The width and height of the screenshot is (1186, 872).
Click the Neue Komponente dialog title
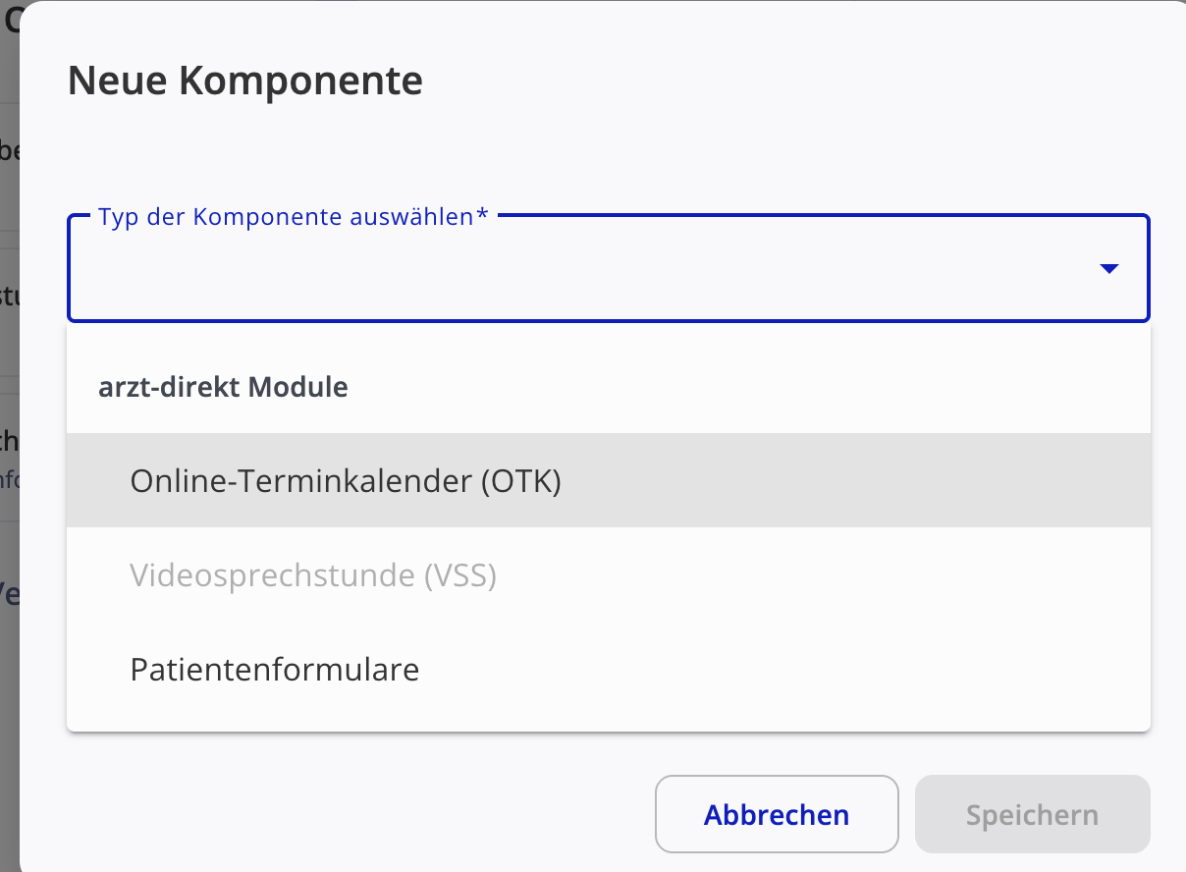(x=244, y=81)
